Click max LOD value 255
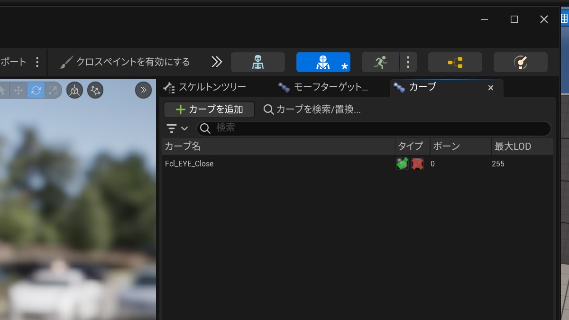The image size is (569, 320). (x=498, y=164)
